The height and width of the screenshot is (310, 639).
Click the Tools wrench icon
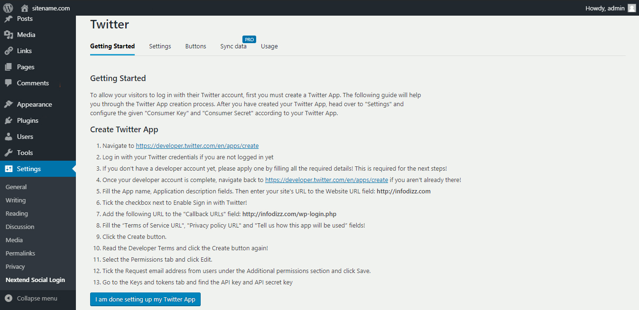(x=8, y=153)
